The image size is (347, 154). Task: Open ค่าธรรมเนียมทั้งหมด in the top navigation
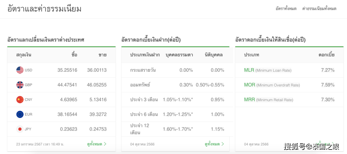(x=319, y=9)
